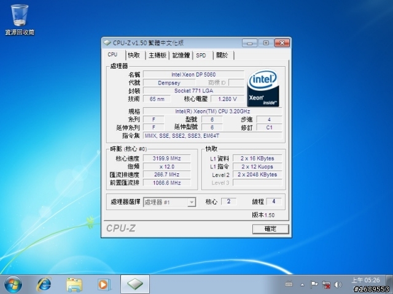Click the 步進 stepping value 4
393x294 pixels.
tap(269, 119)
